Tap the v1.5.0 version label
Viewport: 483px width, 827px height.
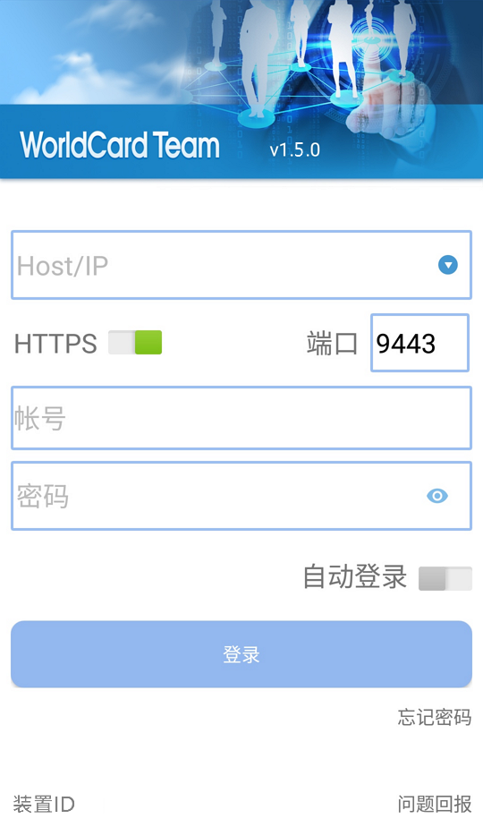coord(295,149)
